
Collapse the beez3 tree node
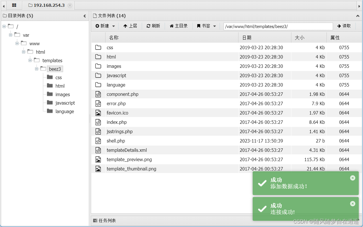click(x=36, y=69)
